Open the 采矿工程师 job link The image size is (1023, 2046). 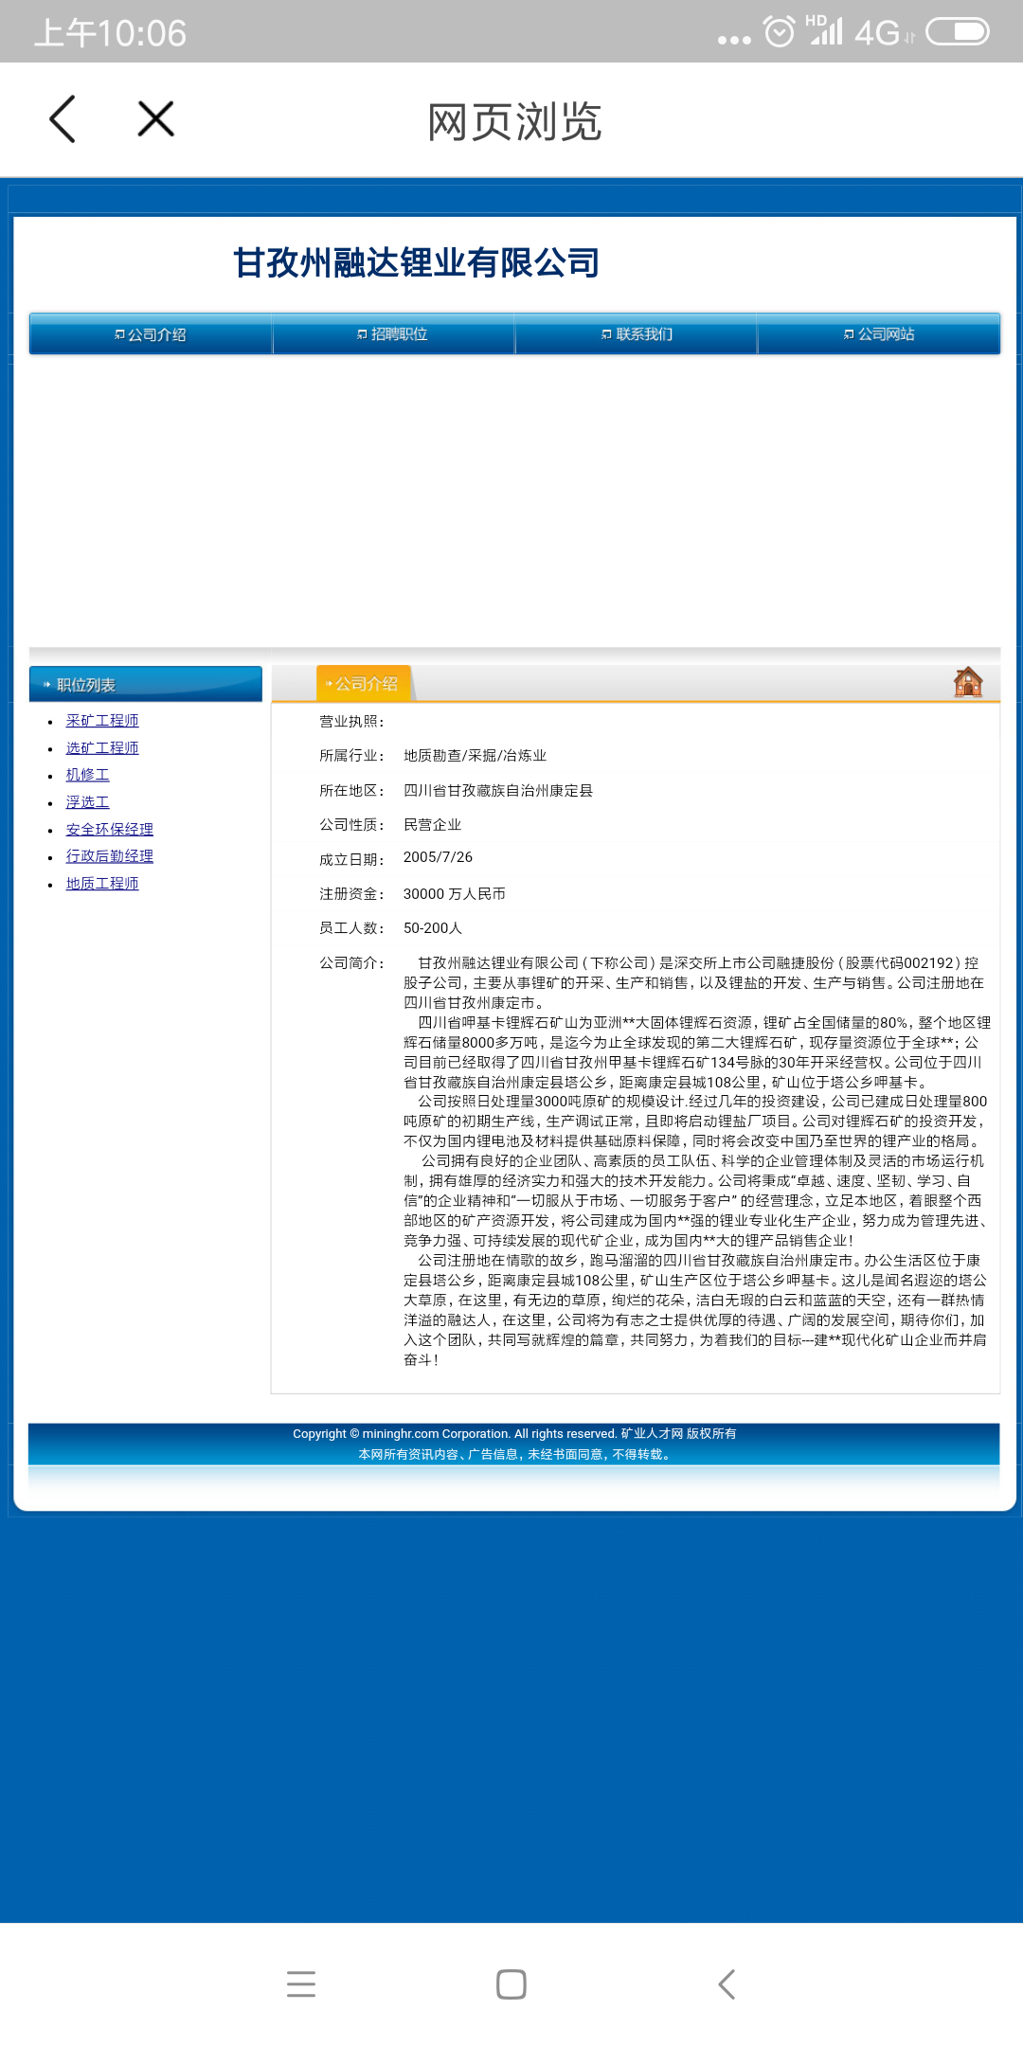pyautogui.click(x=102, y=721)
